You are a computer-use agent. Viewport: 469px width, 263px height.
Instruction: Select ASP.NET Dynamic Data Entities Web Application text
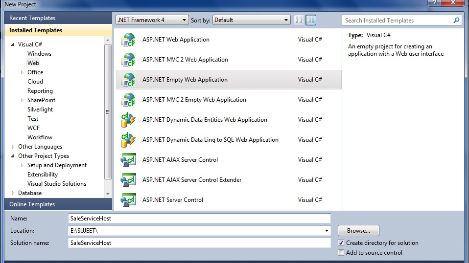click(205, 120)
